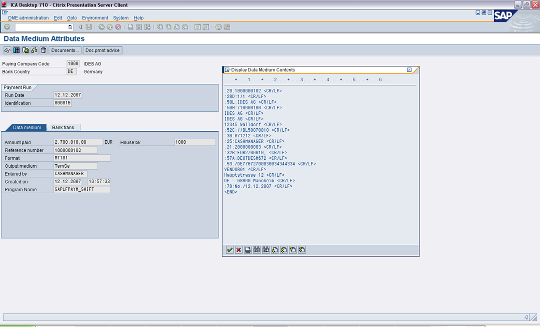The height and width of the screenshot is (327, 540).
Task: Click the Save diskette icon
Action: (x=88, y=27)
